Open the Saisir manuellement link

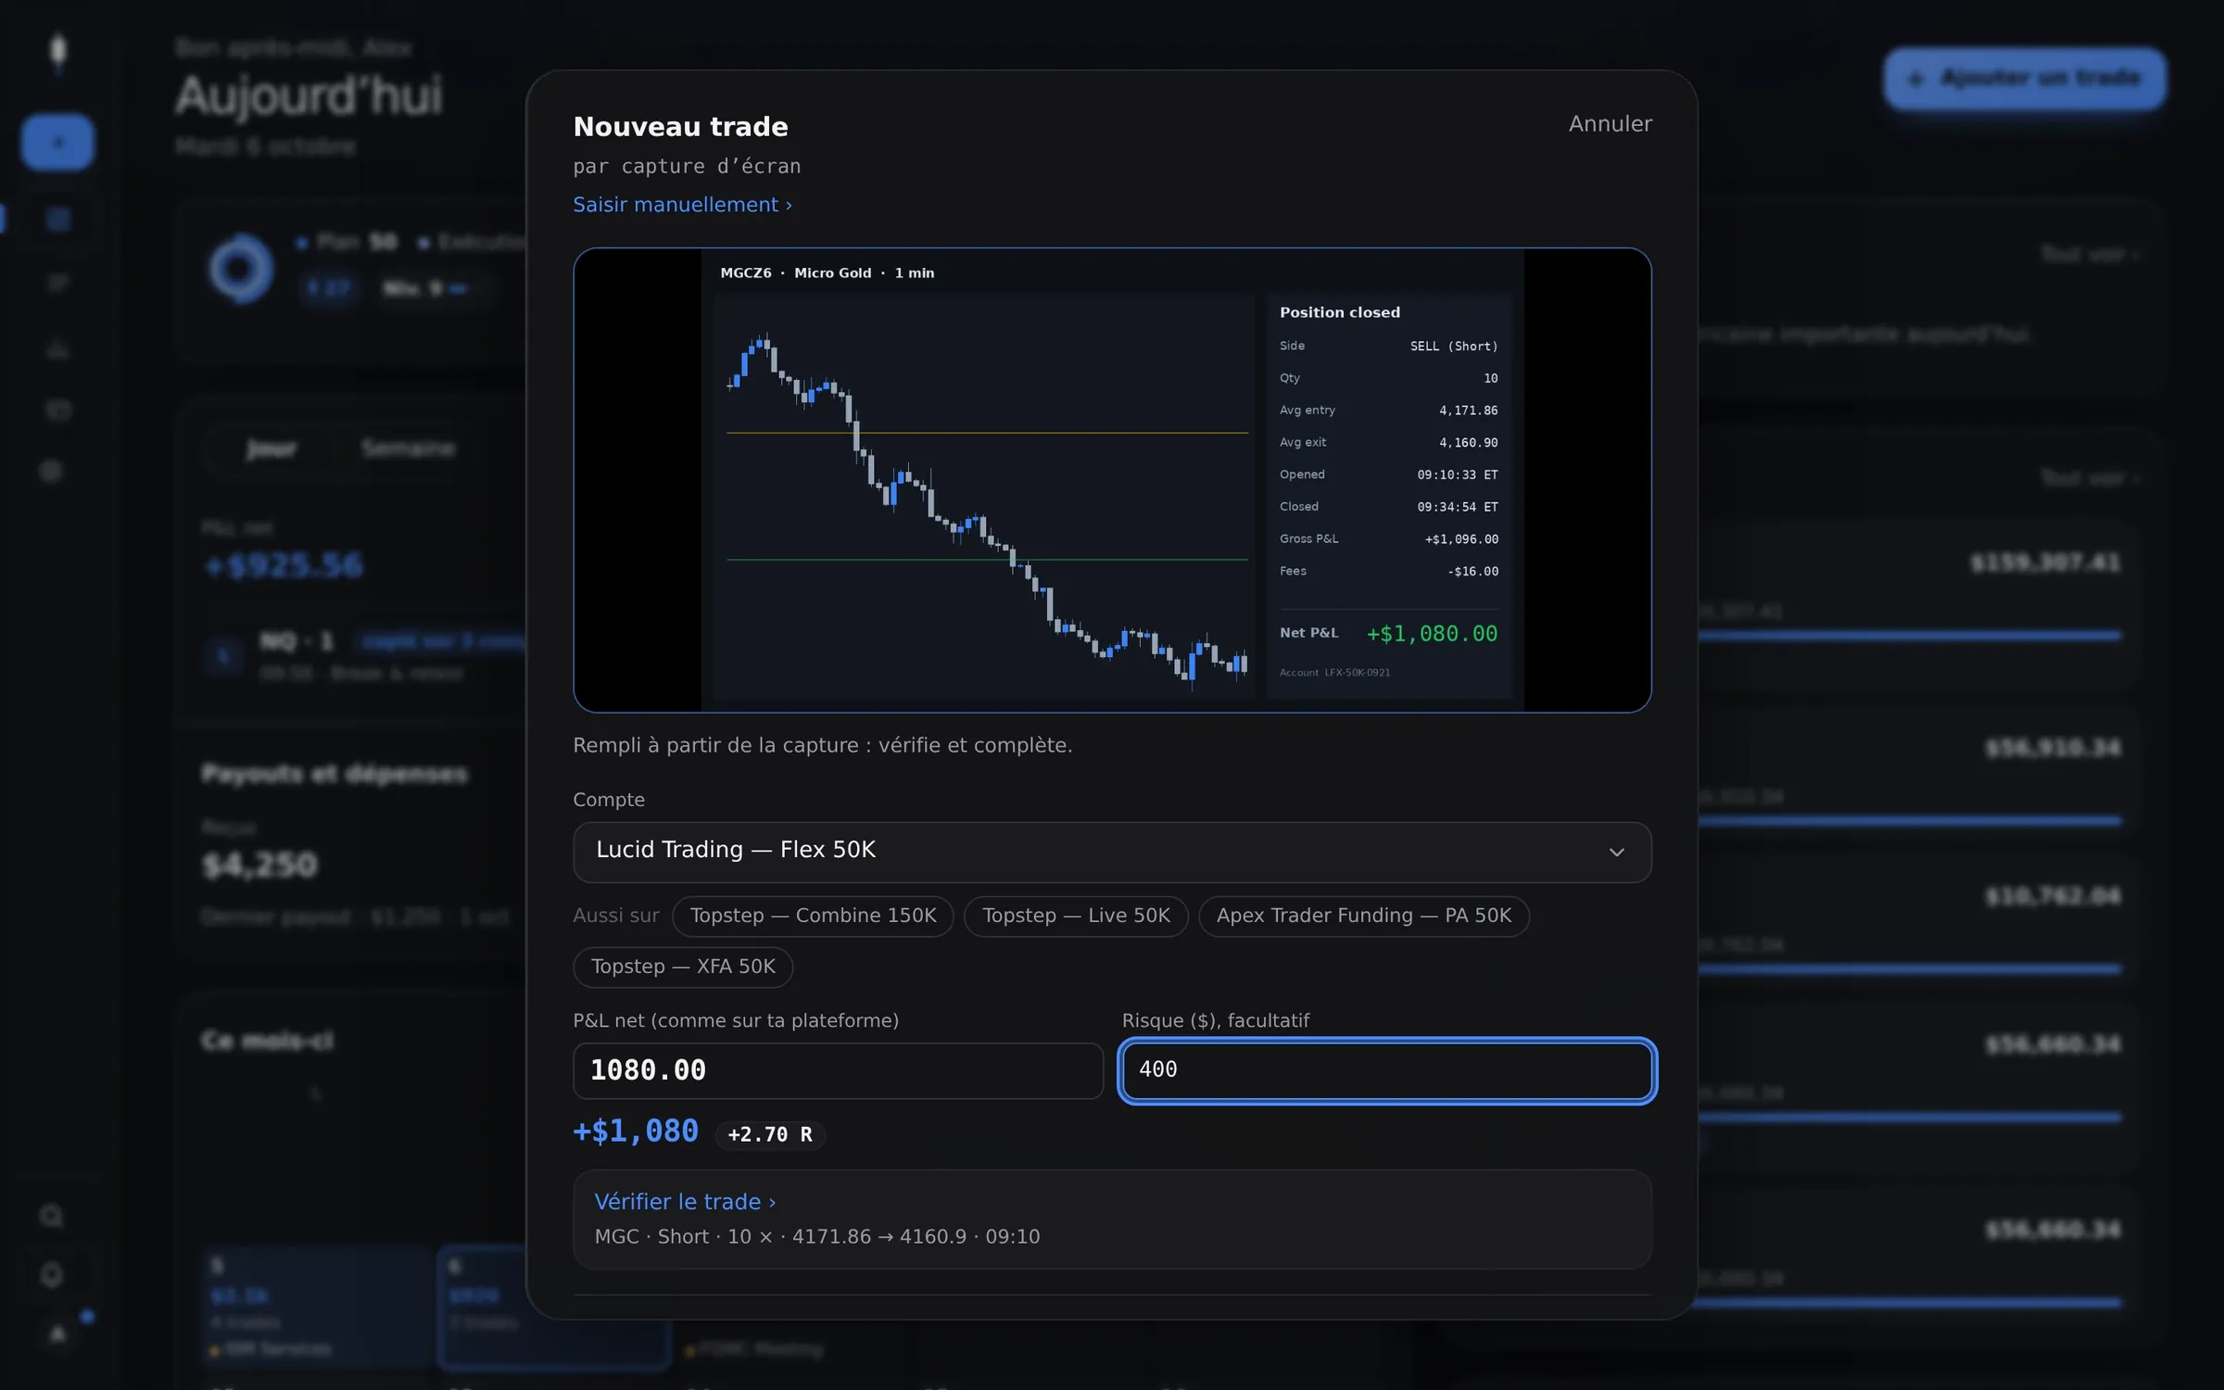coord(683,205)
